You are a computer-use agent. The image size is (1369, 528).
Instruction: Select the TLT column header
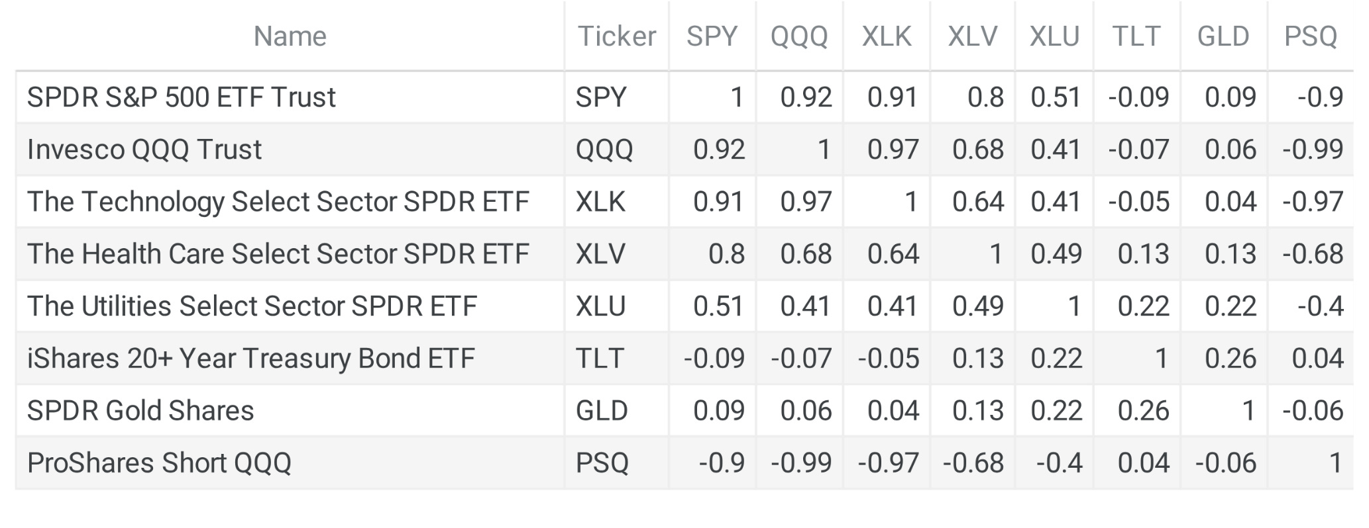point(1136,36)
